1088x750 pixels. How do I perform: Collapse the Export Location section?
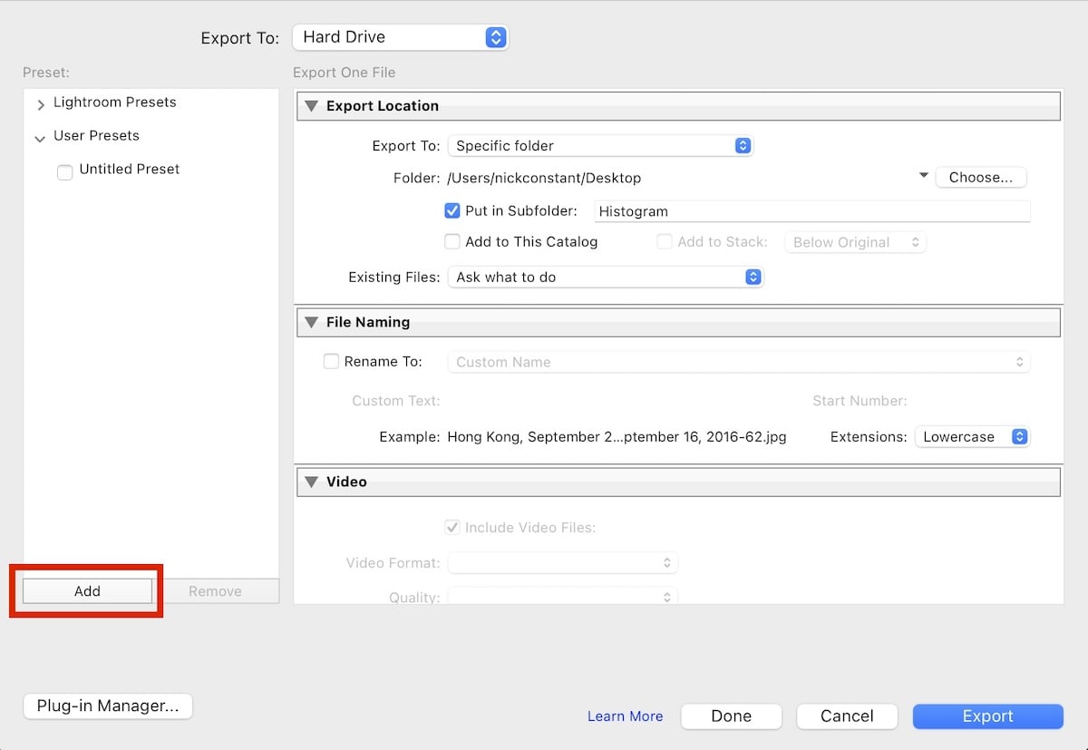click(312, 106)
